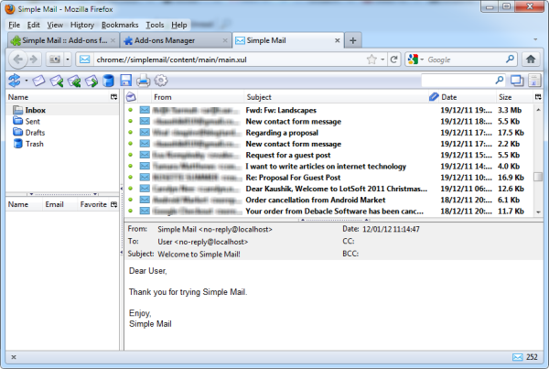This screenshot has height=369, width=549.
Task: Click the attachment paperclip column header
Action: [434, 97]
